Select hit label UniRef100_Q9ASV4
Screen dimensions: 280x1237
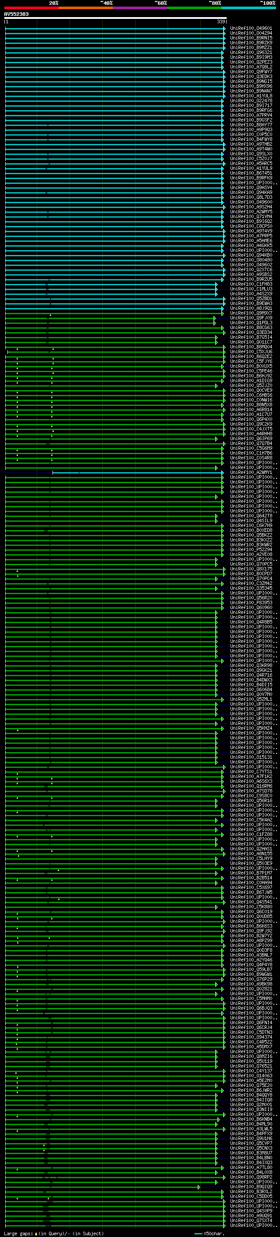tap(251, 188)
